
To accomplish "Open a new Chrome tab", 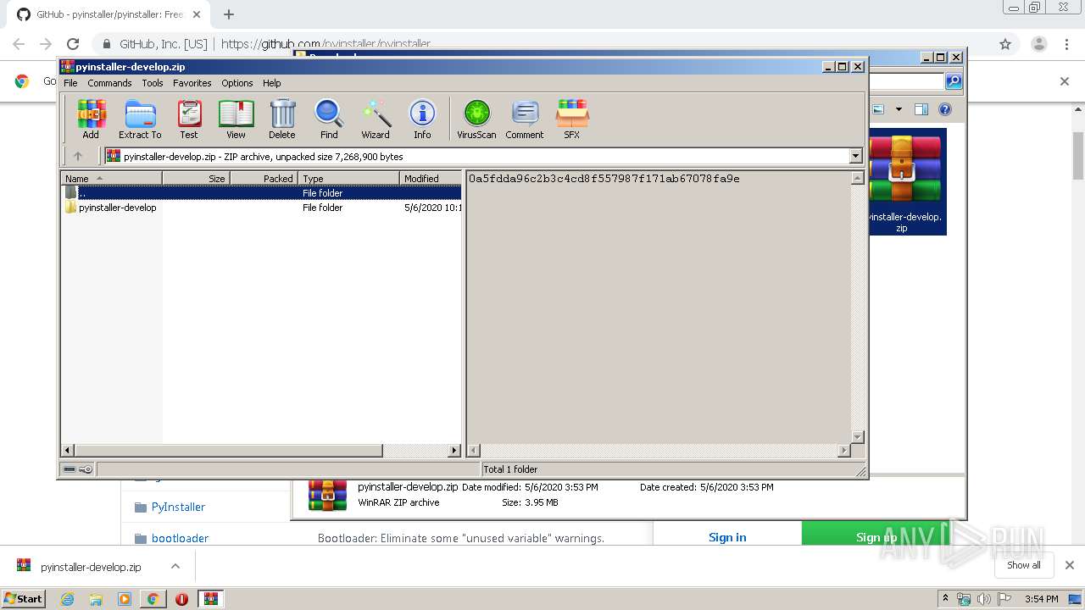I will click(x=229, y=14).
